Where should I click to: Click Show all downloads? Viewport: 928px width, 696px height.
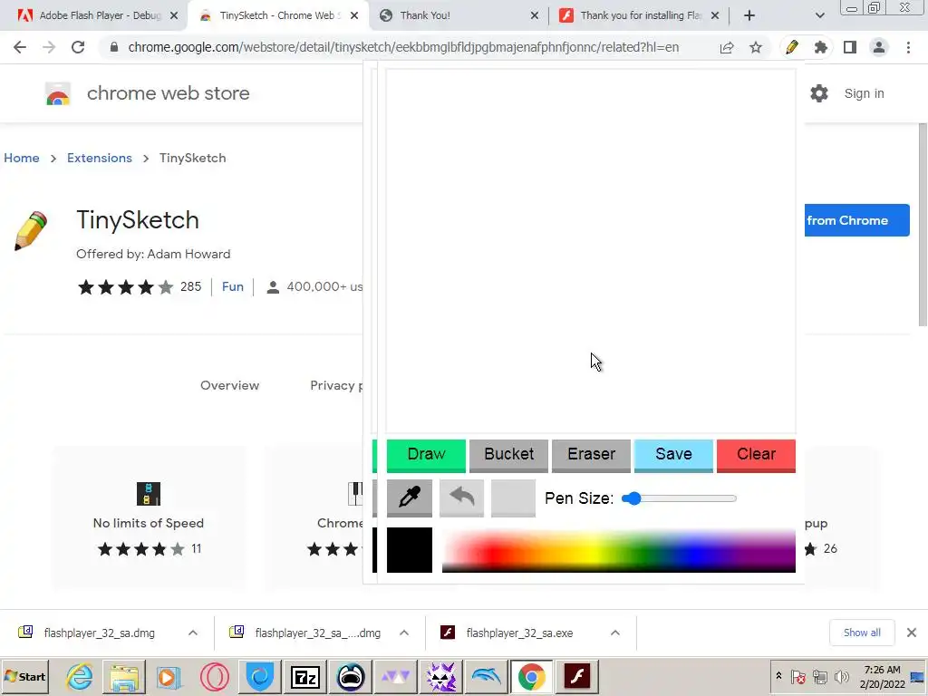862,633
